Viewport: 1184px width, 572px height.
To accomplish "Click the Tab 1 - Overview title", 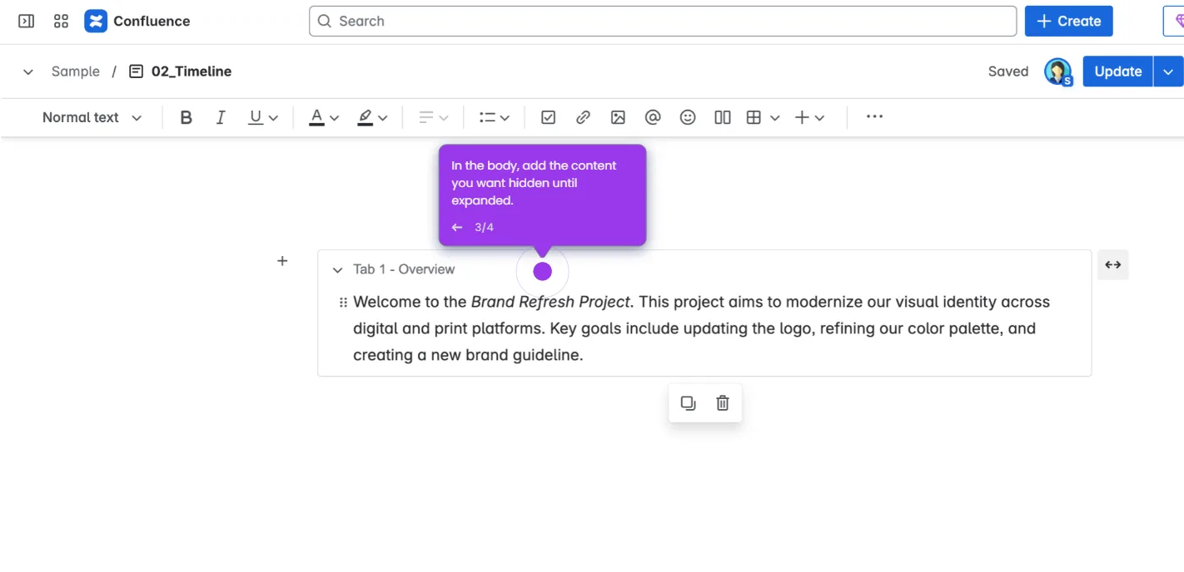I will point(404,269).
